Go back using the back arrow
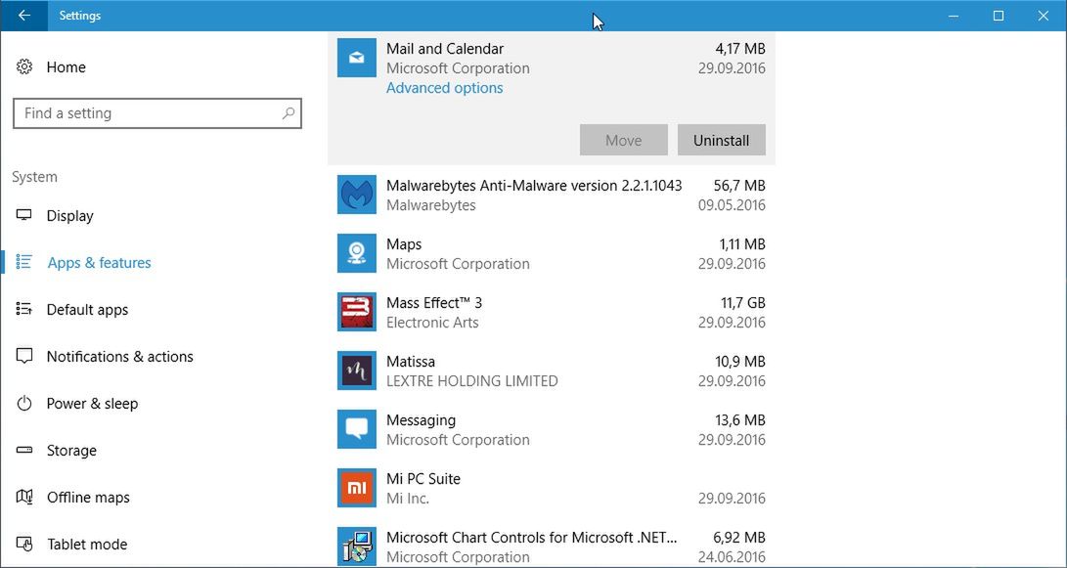This screenshot has height=568, width=1067. (23, 16)
